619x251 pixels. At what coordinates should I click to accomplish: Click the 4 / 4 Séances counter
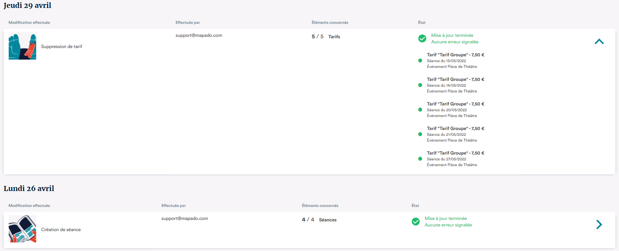(x=319, y=220)
